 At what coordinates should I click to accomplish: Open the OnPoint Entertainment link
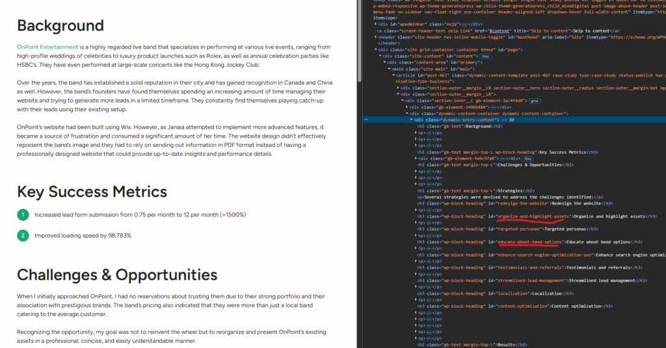point(47,47)
